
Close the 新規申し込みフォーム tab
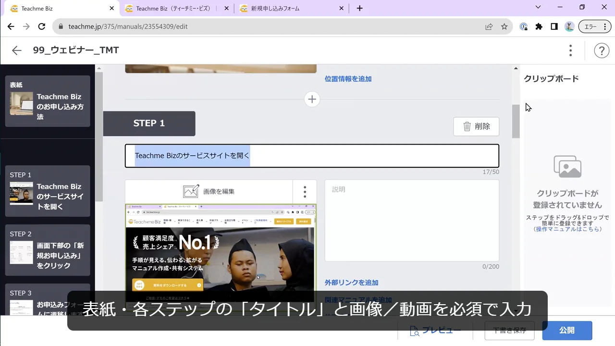[x=341, y=8]
